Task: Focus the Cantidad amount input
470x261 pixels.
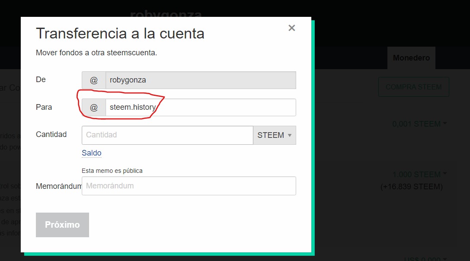Action: coord(167,135)
